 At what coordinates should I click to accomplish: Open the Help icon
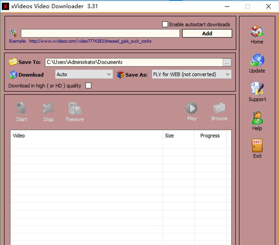click(x=257, y=118)
